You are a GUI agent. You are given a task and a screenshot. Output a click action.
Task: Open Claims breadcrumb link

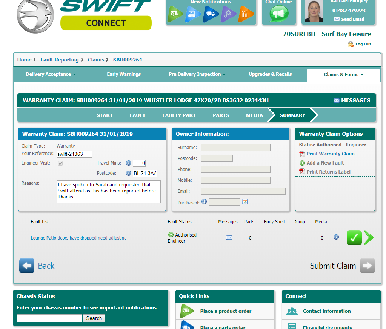click(x=96, y=60)
